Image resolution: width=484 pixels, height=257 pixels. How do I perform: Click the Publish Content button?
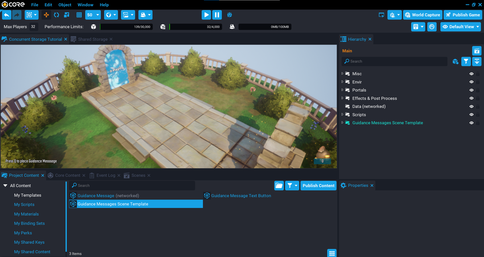point(318,186)
